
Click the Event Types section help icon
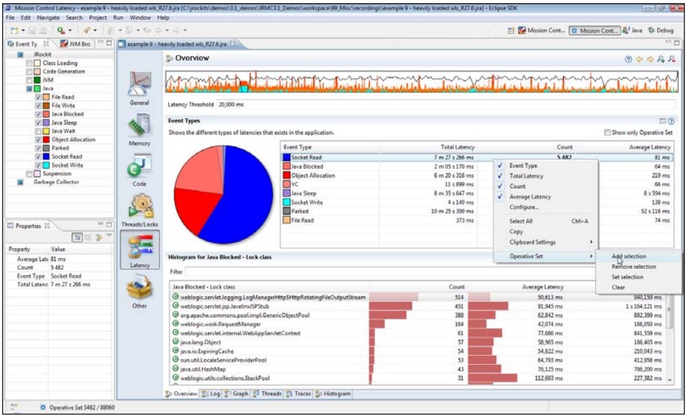point(671,121)
